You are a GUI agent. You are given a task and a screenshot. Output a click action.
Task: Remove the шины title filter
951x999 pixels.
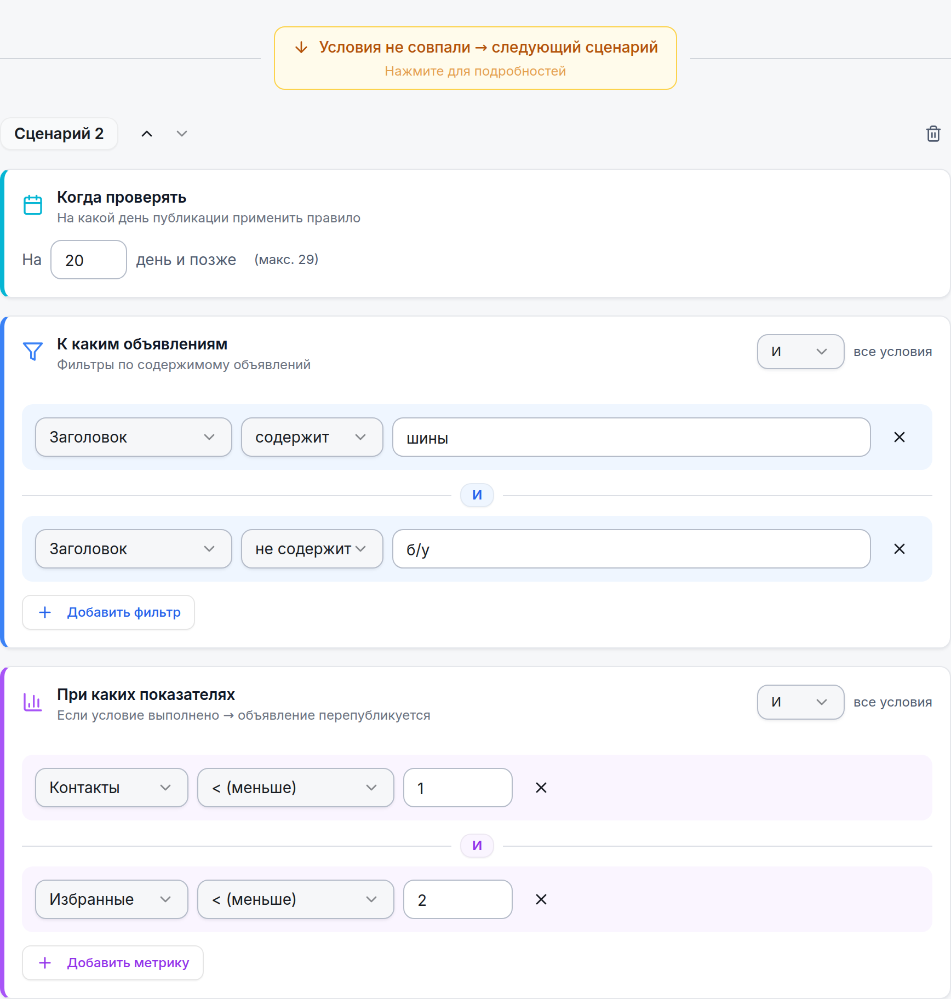(x=899, y=437)
